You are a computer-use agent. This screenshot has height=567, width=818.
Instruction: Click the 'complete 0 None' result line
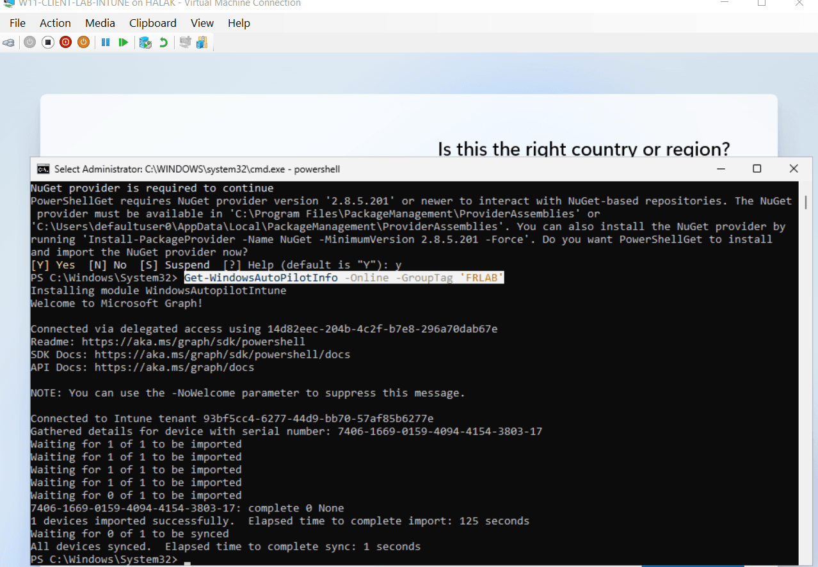[187, 508]
